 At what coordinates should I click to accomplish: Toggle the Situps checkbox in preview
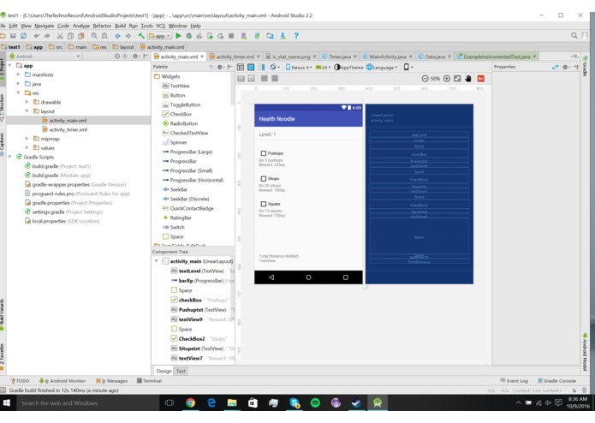264,178
